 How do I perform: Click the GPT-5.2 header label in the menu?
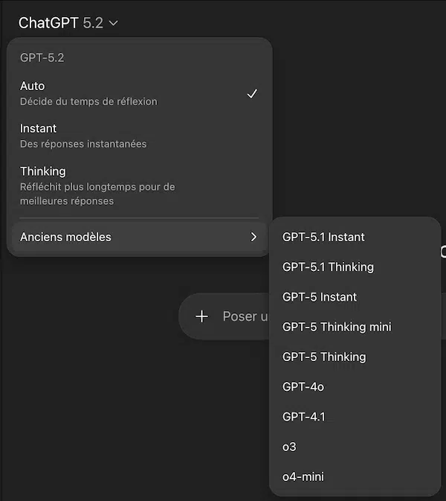click(x=42, y=57)
